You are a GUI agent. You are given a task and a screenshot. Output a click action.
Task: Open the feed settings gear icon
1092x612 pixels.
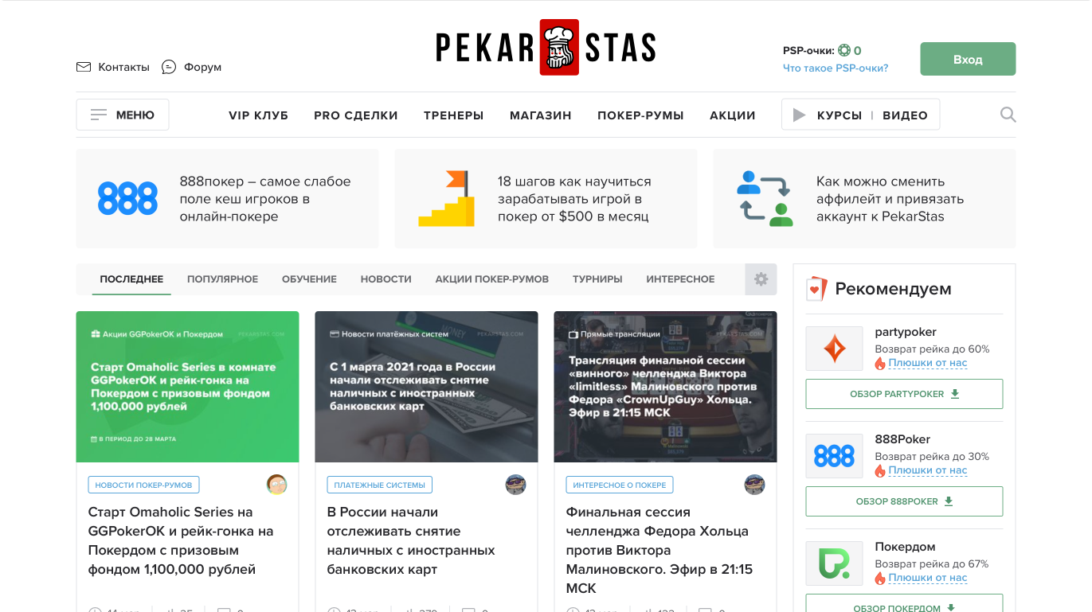click(761, 279)
